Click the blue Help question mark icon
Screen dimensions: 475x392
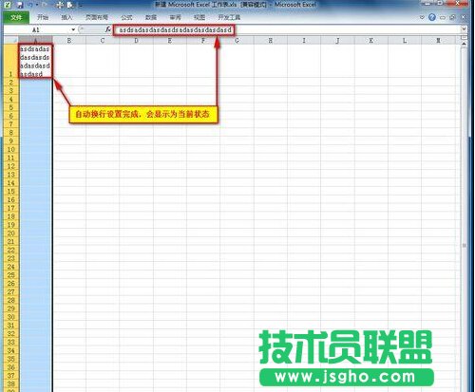432,17
